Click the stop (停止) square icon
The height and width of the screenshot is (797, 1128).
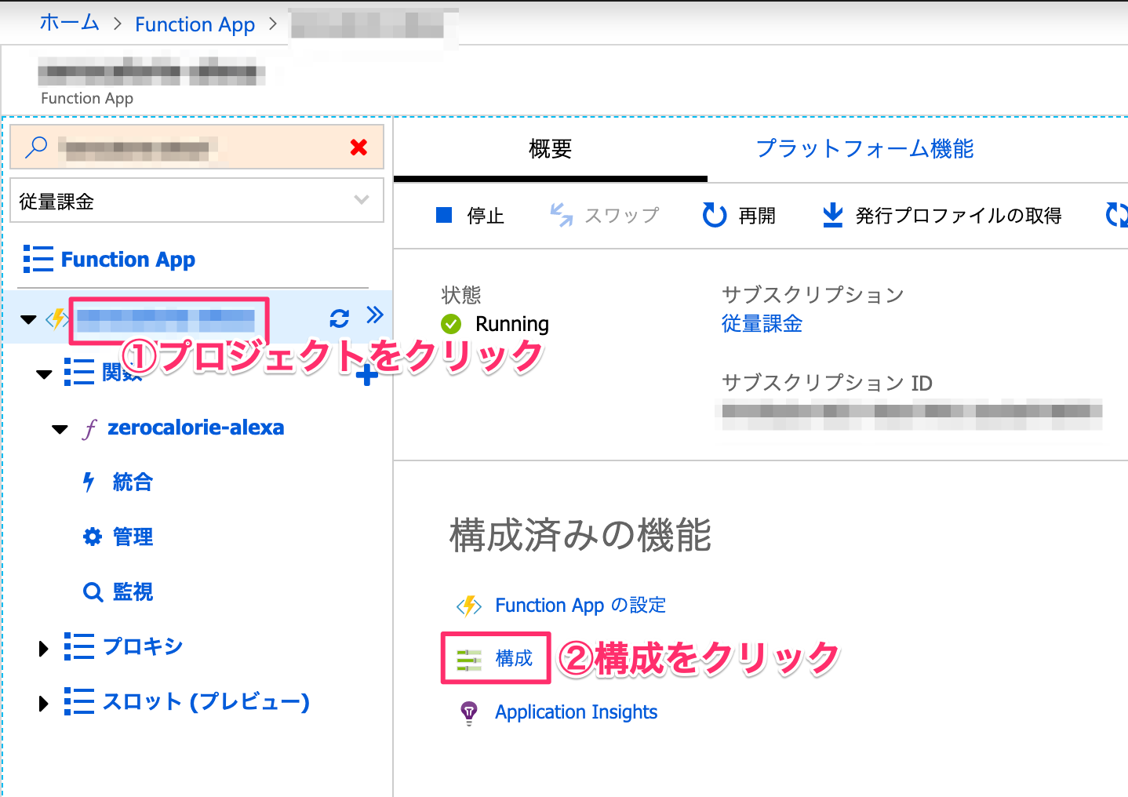[x=444, y=215]
